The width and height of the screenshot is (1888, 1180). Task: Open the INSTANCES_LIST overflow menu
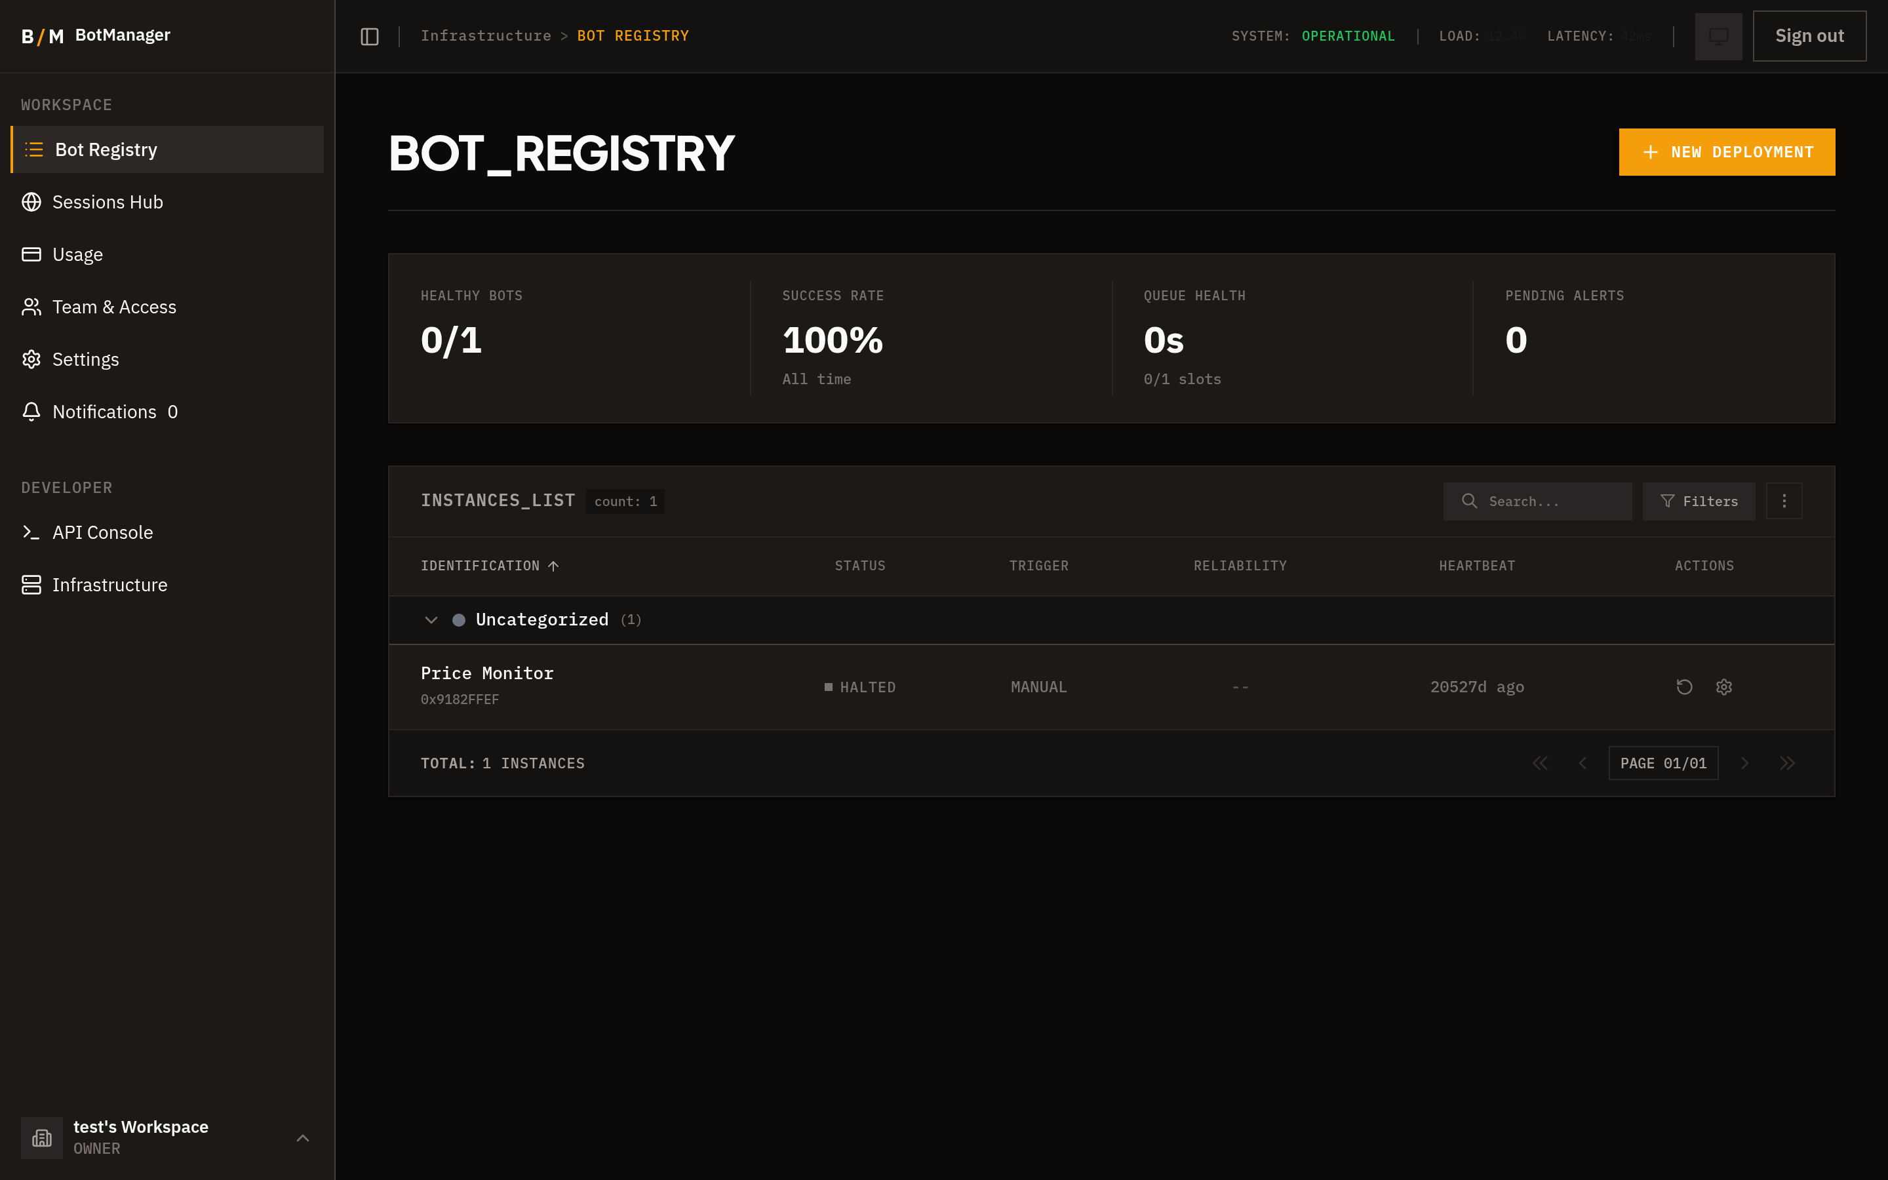pos(1784,500)
